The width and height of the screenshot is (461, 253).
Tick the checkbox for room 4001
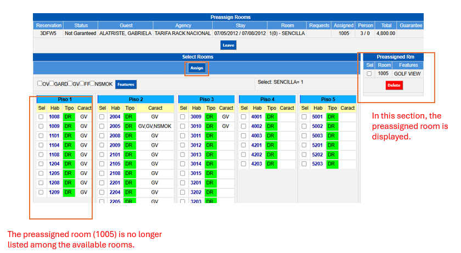point(244,117)
